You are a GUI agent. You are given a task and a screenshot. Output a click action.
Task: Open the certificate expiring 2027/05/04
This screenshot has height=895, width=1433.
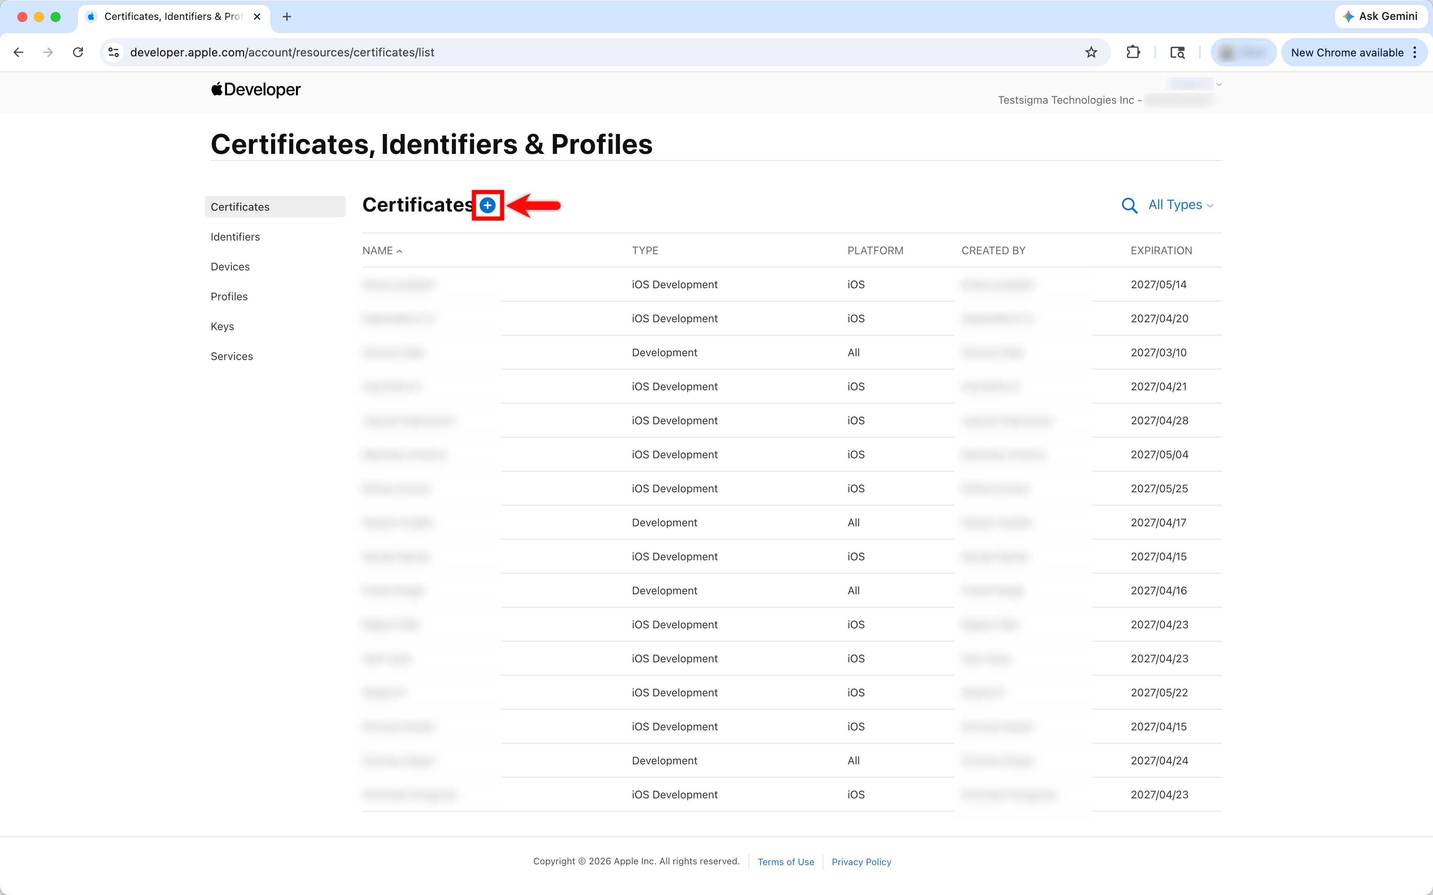tap(792, 455)
